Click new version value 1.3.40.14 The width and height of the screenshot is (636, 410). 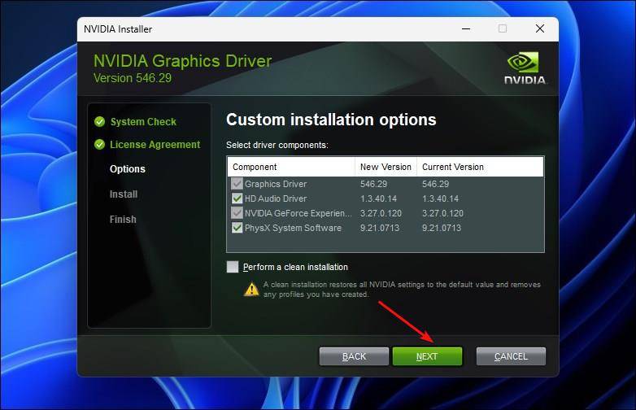click(378, 198)
